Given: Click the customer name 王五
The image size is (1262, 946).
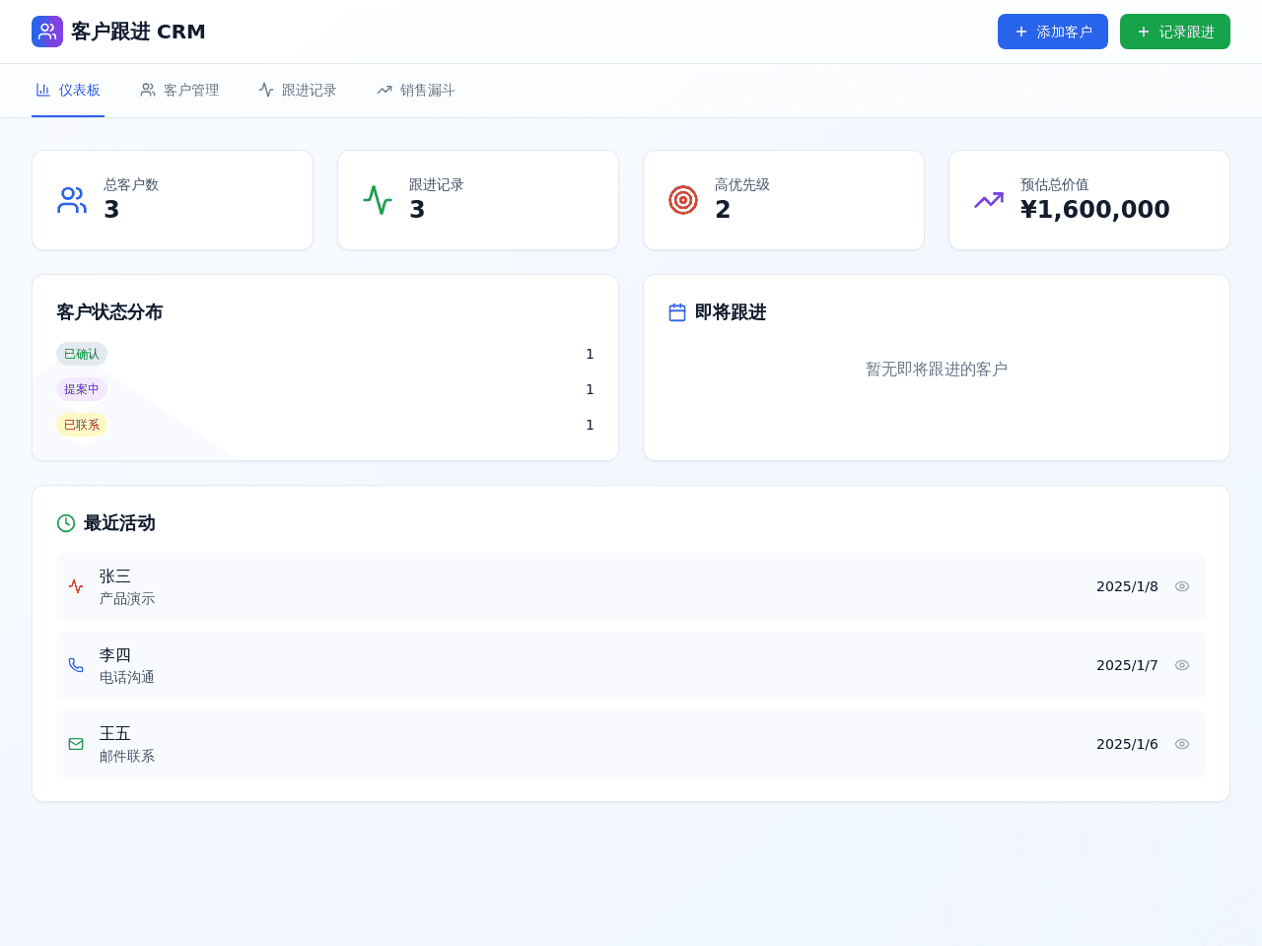Looking at the screenshot, I should pos(115,734).
